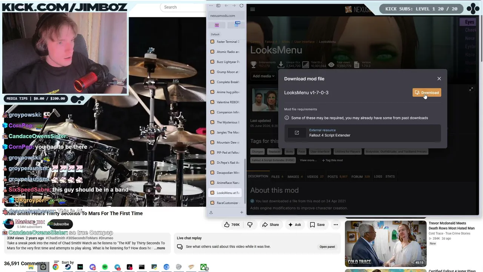The width and height of the screenshot is (483, 272).
Task: Open the FORUM tab on mod page
Action: pyautogui.click(x=360, y=176)
